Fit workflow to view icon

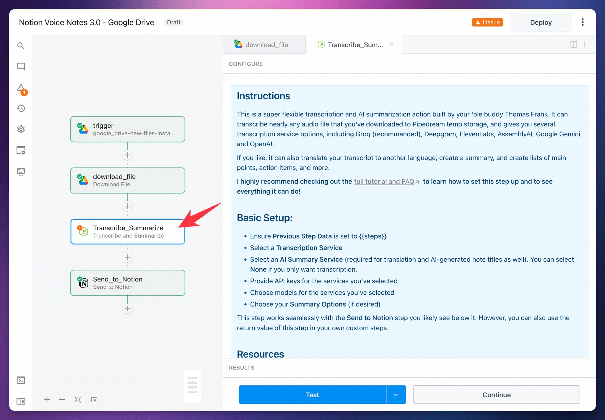click(78, 400)
